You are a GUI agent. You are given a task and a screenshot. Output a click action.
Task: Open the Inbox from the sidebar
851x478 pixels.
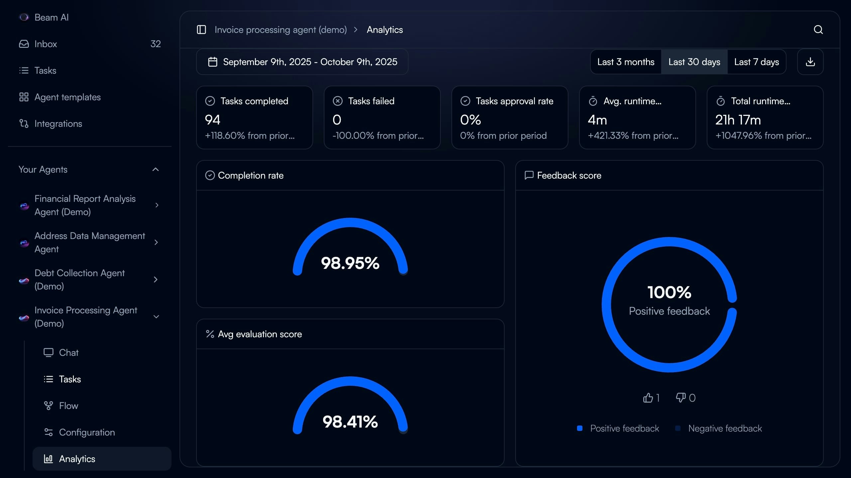pos(46,44)
